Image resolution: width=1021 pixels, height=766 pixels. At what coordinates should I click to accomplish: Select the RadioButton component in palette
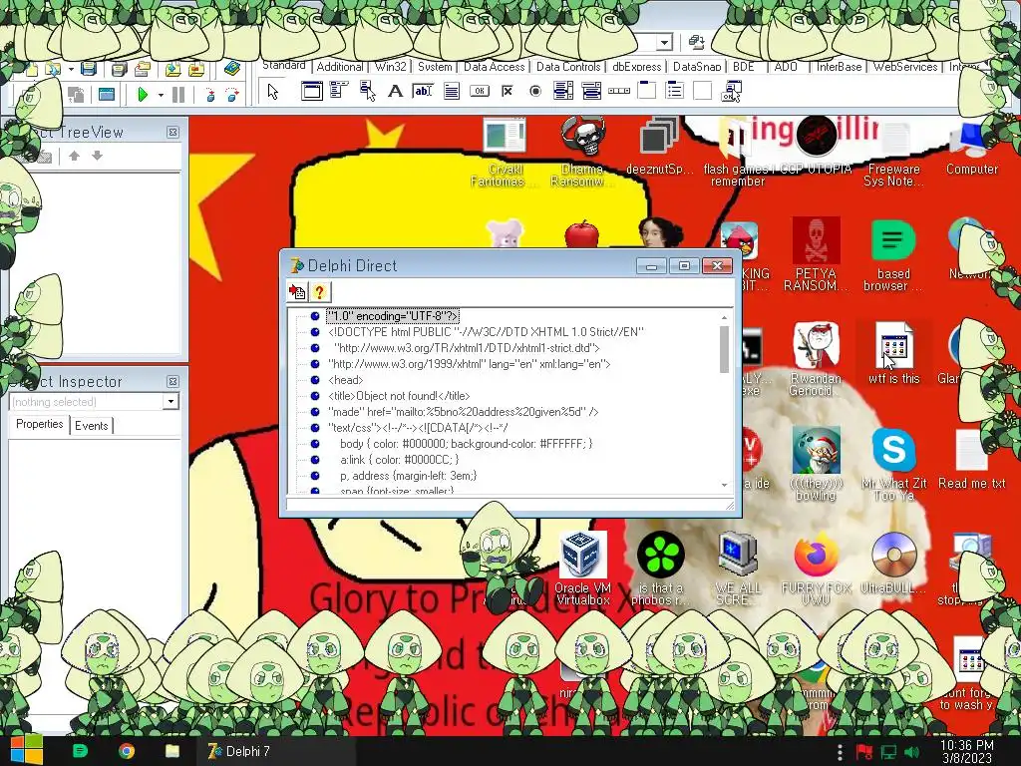coord(535,91)
